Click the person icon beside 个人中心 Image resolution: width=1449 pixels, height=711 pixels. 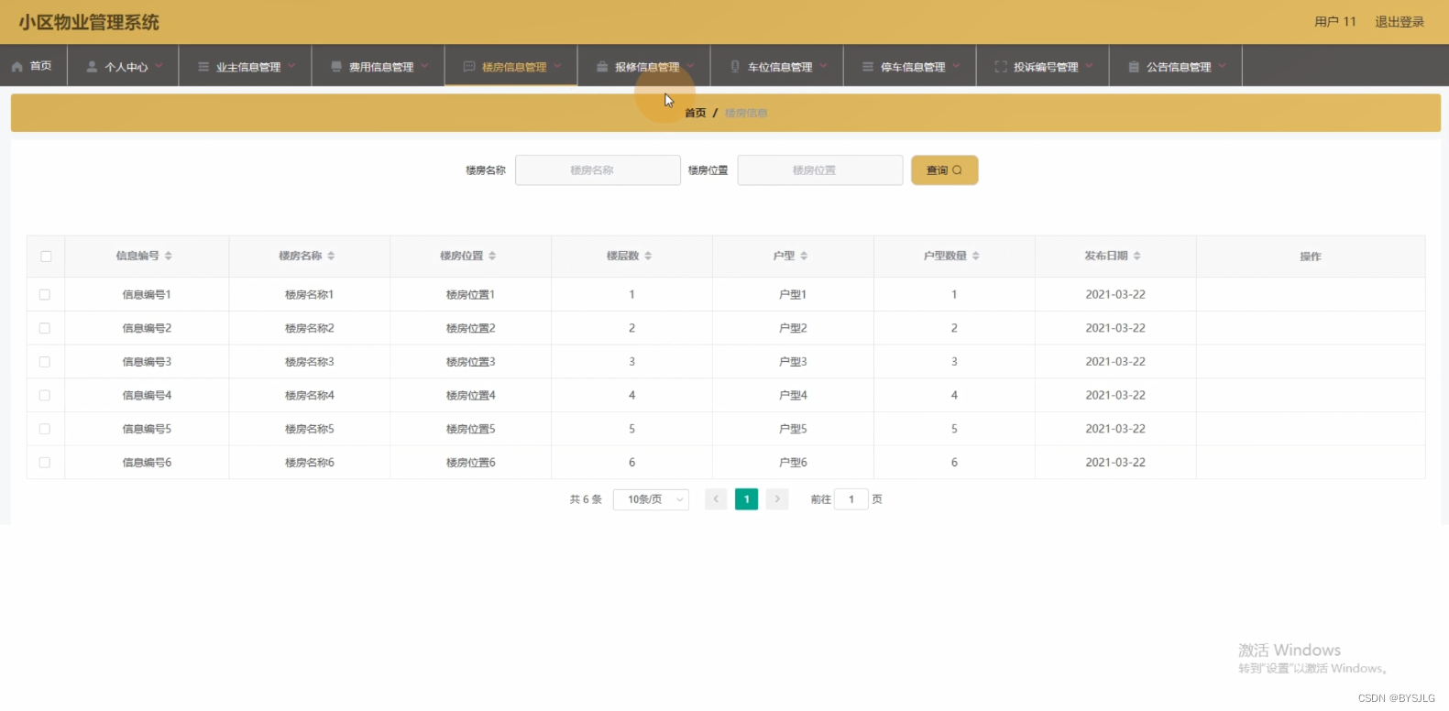92,67
